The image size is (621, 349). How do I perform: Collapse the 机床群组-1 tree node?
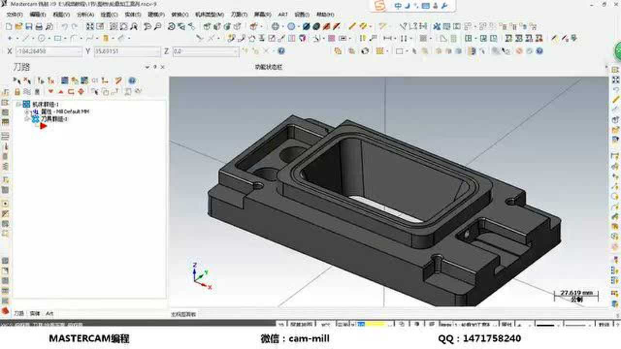[x=18, y=103]
